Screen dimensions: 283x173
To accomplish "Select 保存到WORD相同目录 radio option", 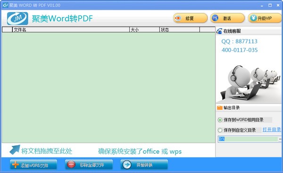I will [220, 120].
